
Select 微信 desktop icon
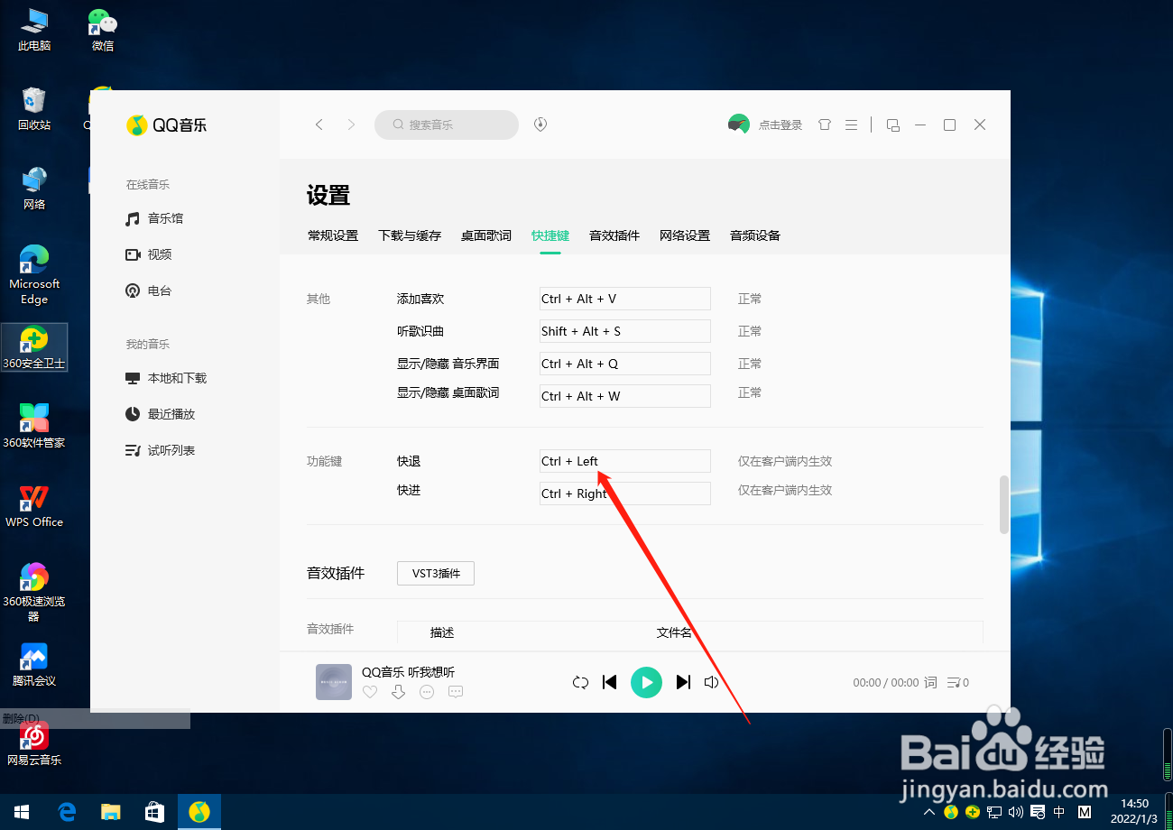pos(103,30)
